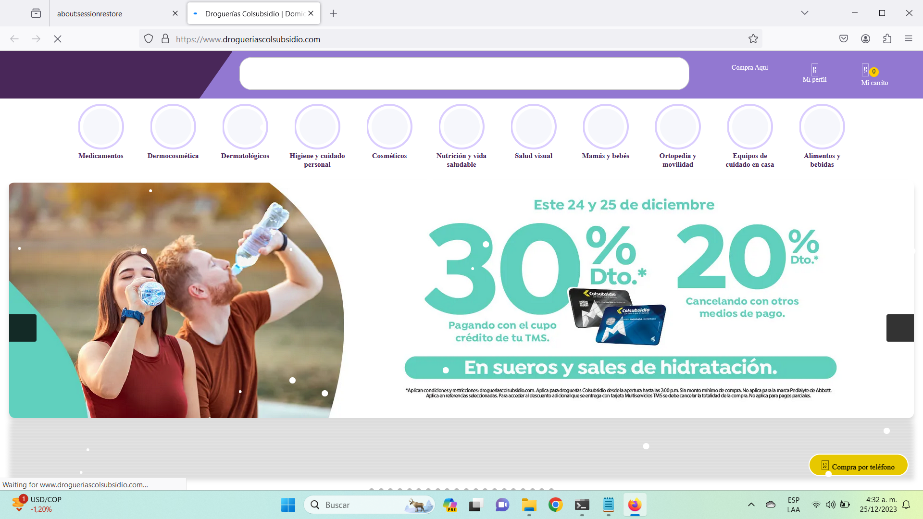Close the about:sessionrestore tab
Image resolution: width=923 pixels, height=519 pixels.
175,13
